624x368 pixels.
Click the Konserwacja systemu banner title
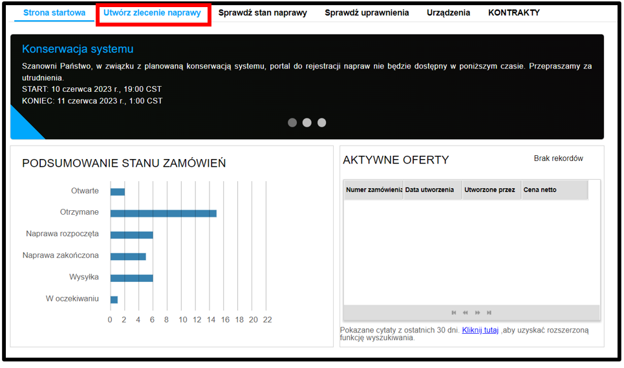(78, 49)
